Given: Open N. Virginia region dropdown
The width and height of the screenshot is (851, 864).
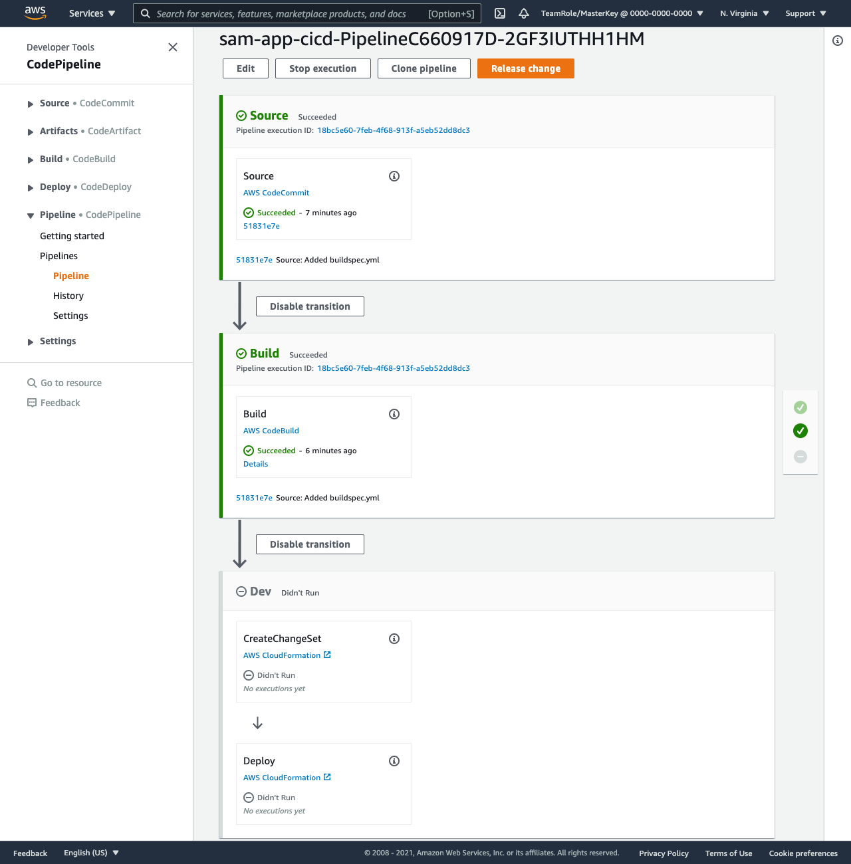Looking at the screenshot, I should tap(745, 13).
